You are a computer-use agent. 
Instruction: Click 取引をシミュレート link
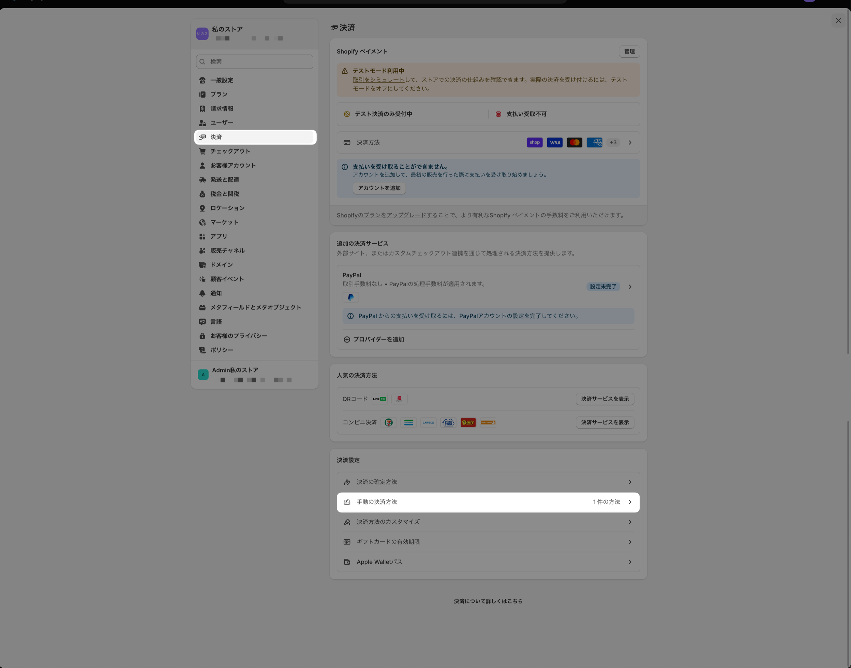pyautogui.click(x=378, y=80)
